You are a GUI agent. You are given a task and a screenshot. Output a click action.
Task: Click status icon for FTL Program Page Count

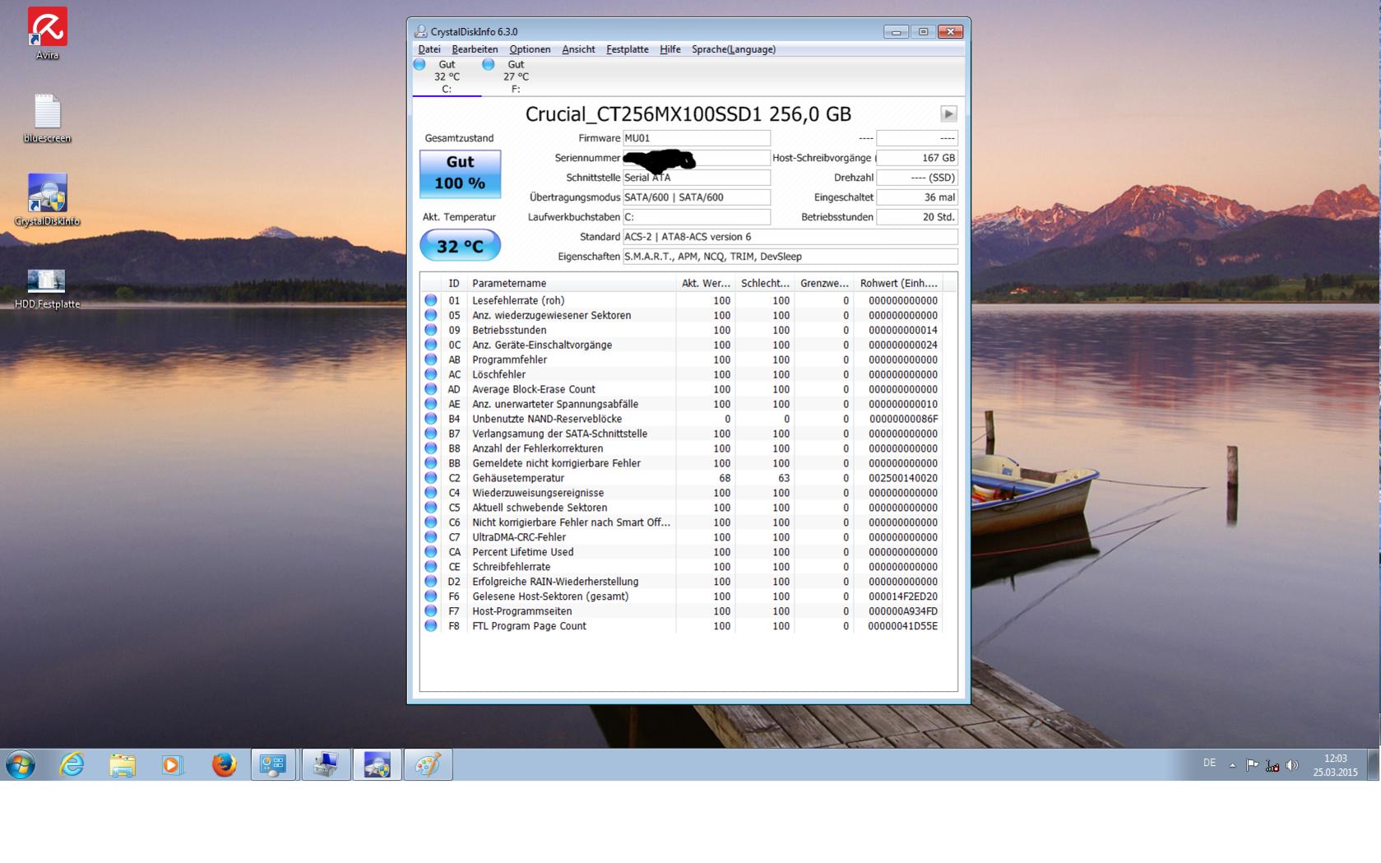[430, 626]
